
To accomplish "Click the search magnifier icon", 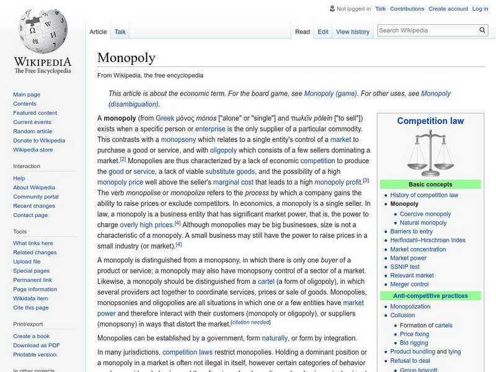I will 482,30.
